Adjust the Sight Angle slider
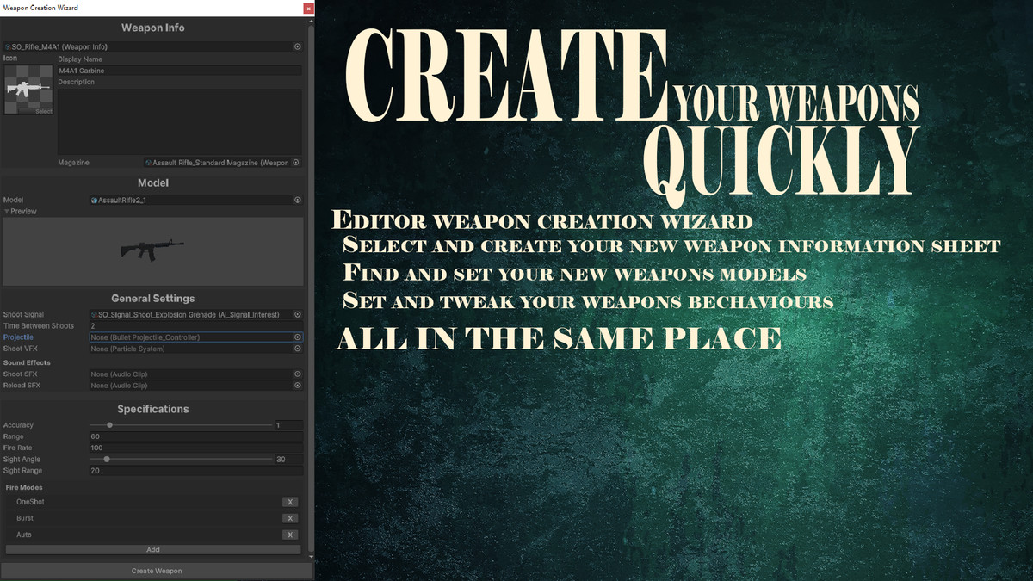The width and height of the screenshot is (1033, 581). 181,460
